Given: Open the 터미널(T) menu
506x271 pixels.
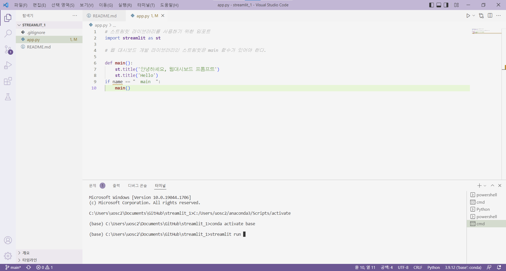Looking at the screenshot, I should pos(146,5).
